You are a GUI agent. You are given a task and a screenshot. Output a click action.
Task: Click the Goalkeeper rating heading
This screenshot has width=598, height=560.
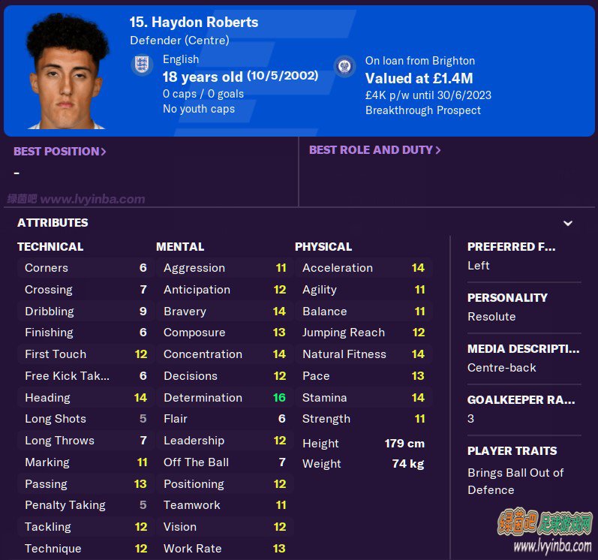tap(521, 400)
